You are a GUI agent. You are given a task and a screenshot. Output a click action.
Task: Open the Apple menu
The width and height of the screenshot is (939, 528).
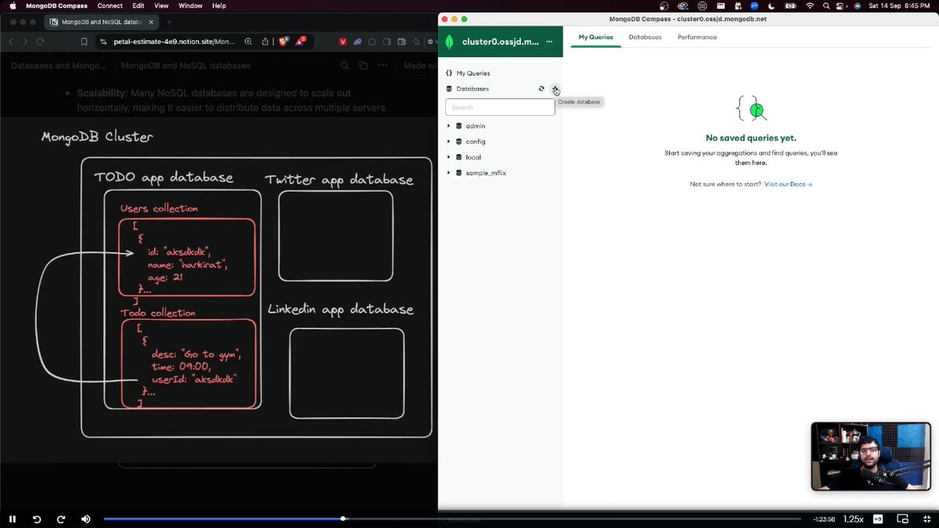[x=12, y=5]
